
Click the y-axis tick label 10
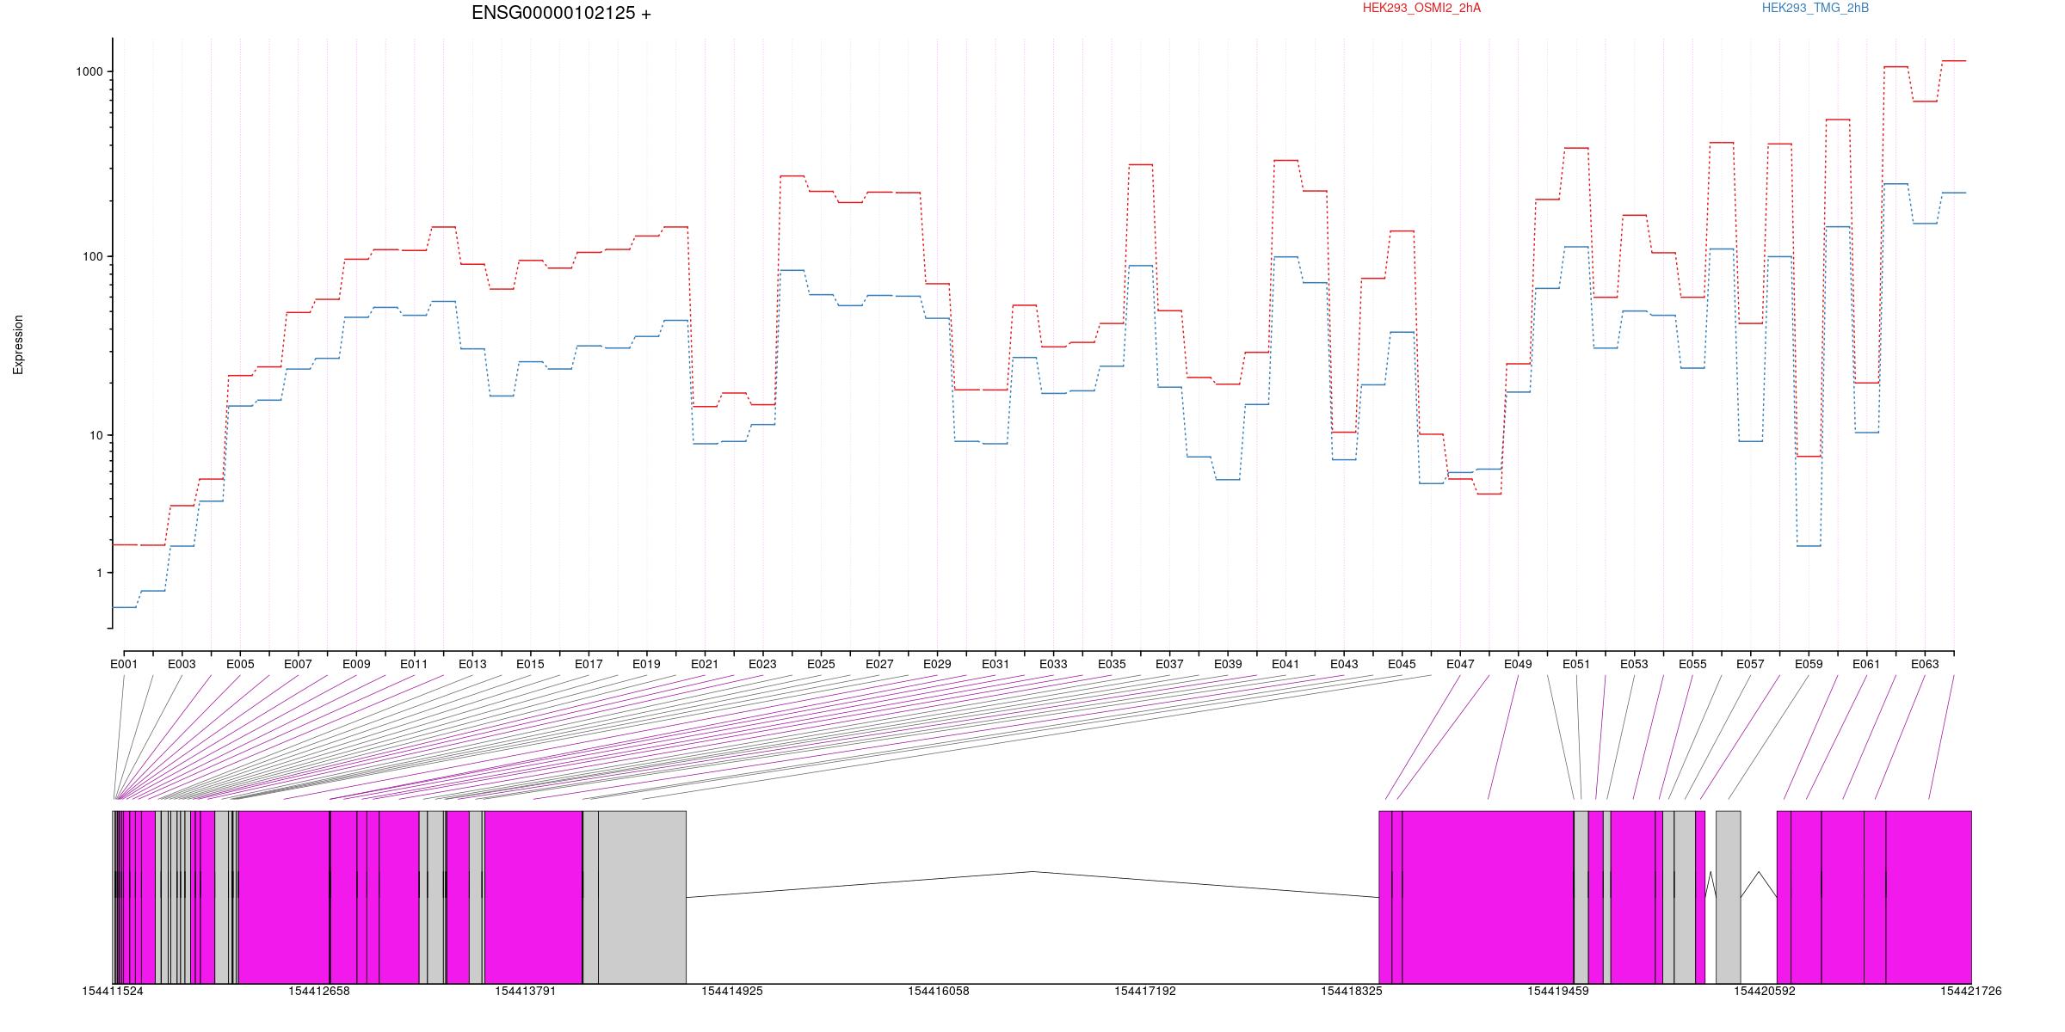[x=96, y=435]
